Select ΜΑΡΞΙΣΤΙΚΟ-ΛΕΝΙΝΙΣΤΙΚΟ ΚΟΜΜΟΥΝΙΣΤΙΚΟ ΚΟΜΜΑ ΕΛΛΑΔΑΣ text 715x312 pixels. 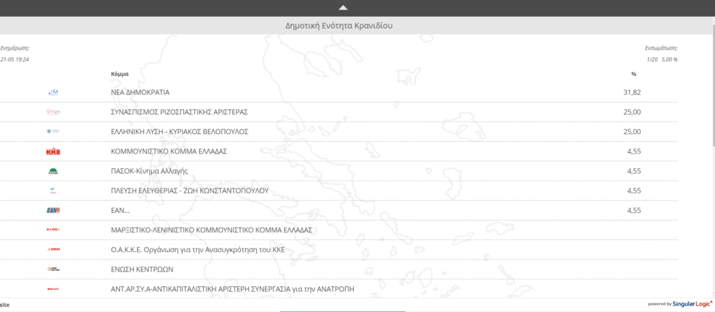211,230
